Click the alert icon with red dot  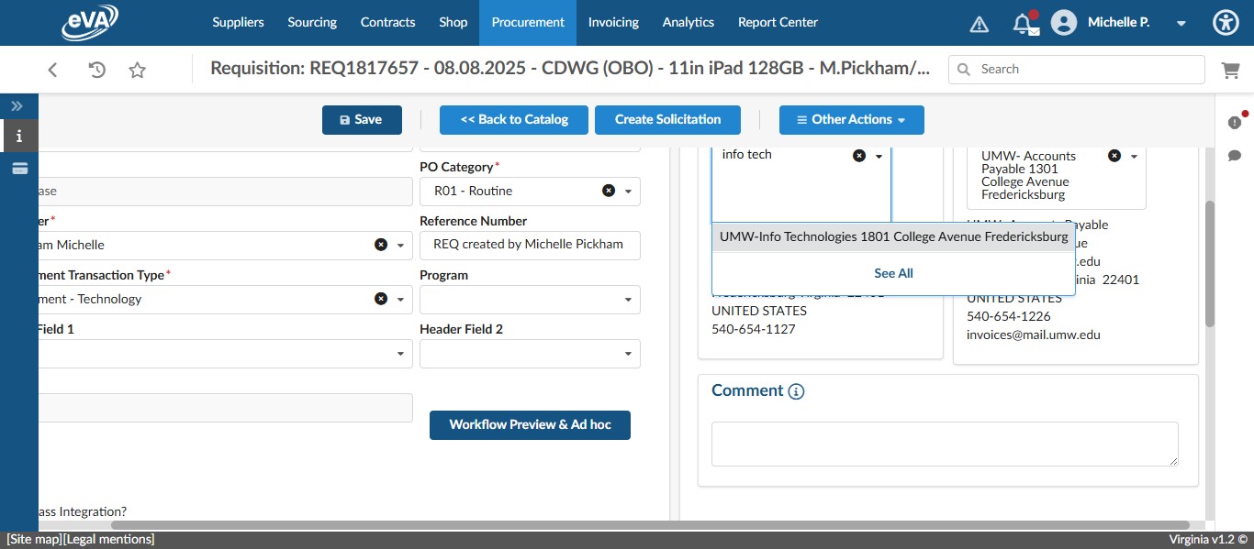[1236, 120]
